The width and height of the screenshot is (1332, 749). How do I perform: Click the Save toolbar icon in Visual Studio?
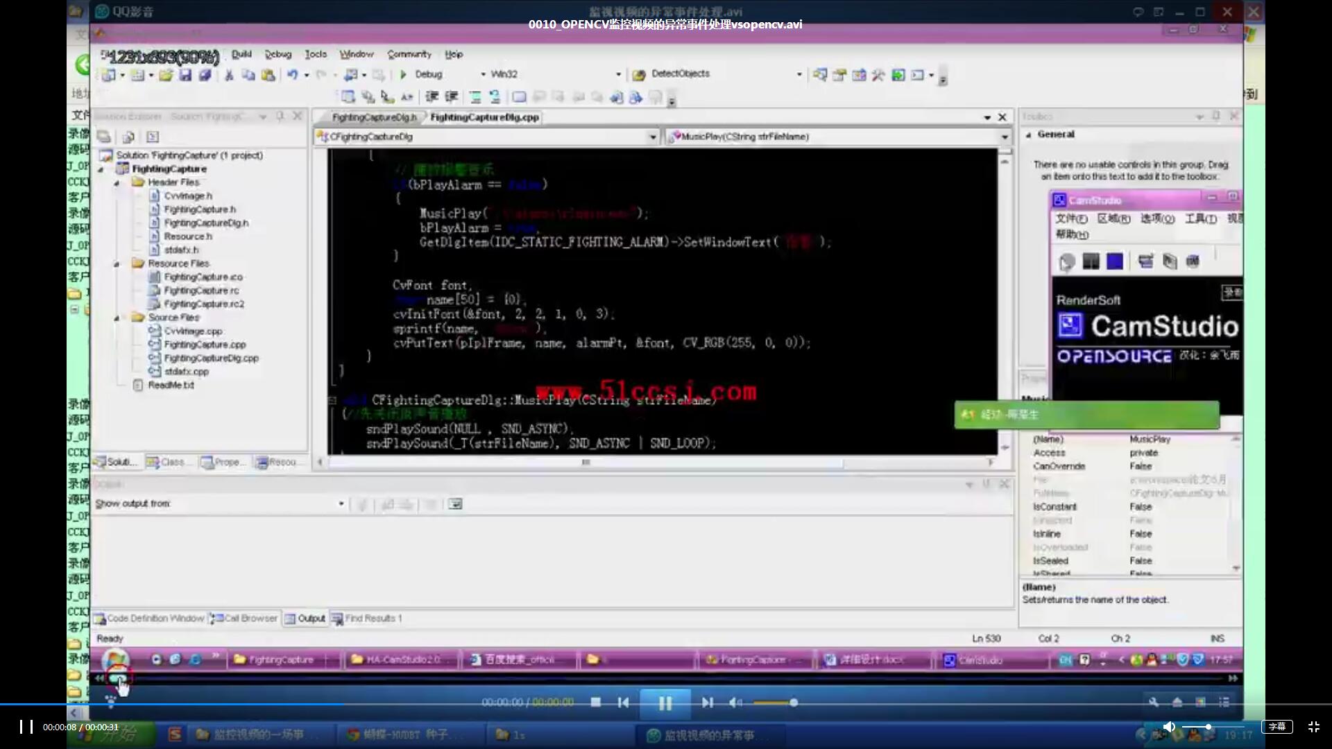185,75
